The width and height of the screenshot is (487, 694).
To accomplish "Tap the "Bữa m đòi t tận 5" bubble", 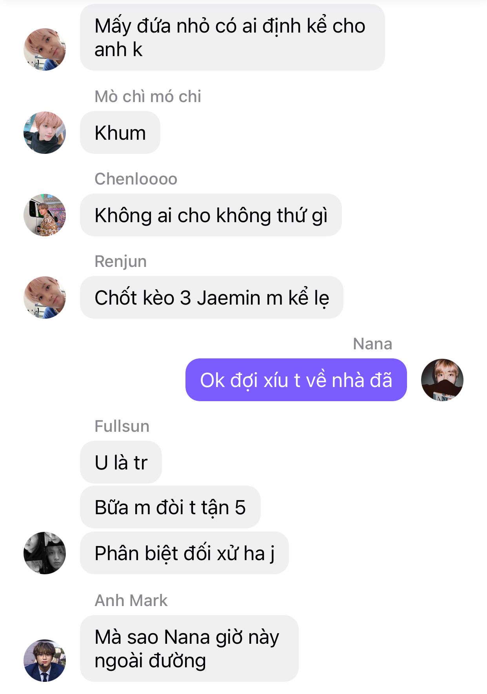I will point(170,507).
